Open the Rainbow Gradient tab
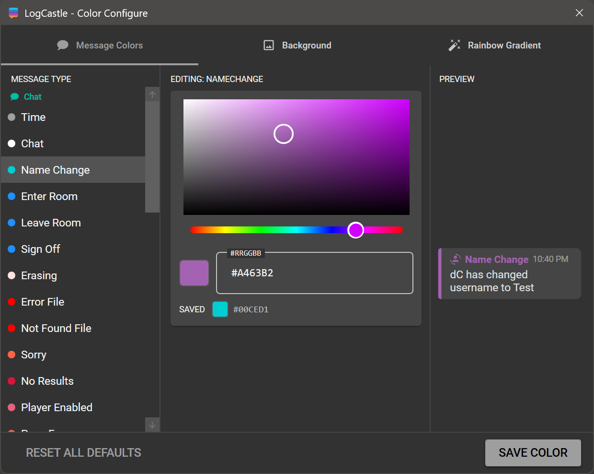594x474 pixels. 494,45
